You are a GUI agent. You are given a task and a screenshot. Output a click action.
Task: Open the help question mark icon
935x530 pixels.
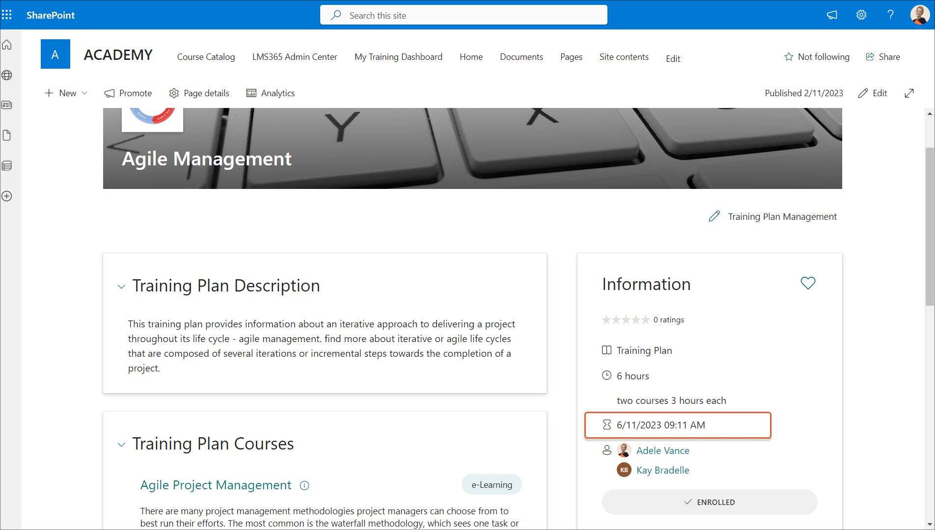click(890, 15)
